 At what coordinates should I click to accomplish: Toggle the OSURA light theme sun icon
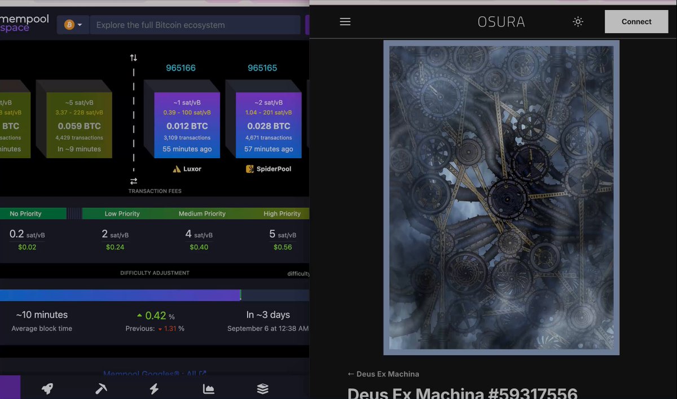click(578, 21)
